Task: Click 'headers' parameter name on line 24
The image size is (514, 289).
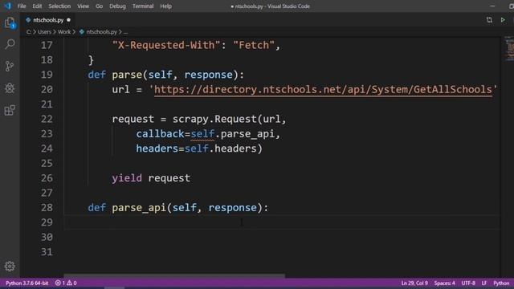Action: tap(157, 149)
